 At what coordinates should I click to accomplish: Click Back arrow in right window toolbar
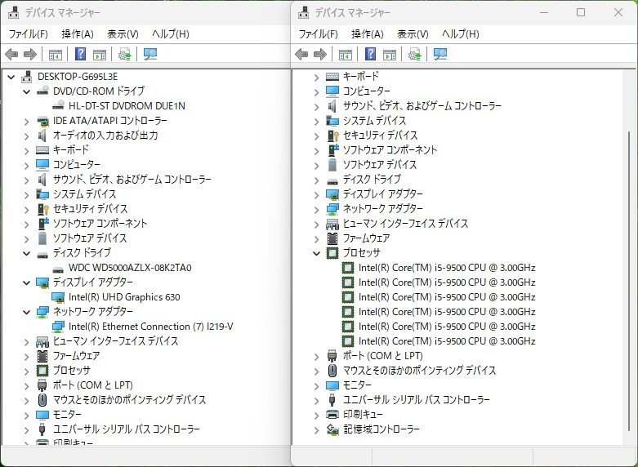coord(301,54)
